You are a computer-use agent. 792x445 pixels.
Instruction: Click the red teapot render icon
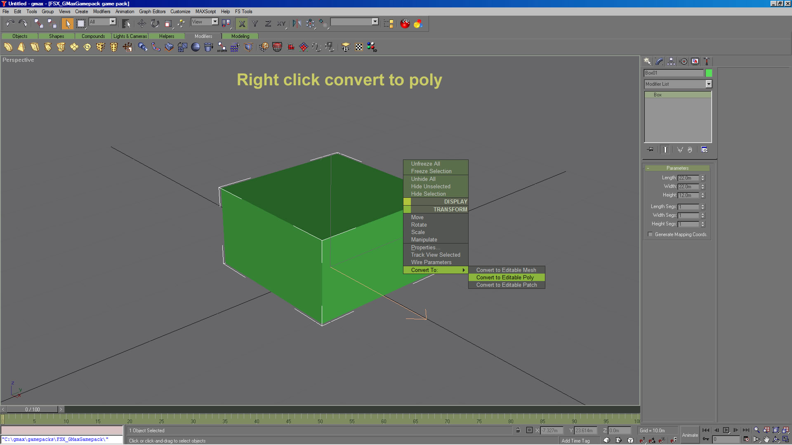(x=405, y=23)
